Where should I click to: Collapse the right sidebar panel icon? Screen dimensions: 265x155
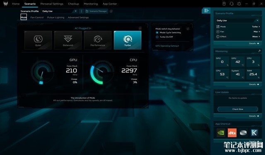(x=206, y=11)
